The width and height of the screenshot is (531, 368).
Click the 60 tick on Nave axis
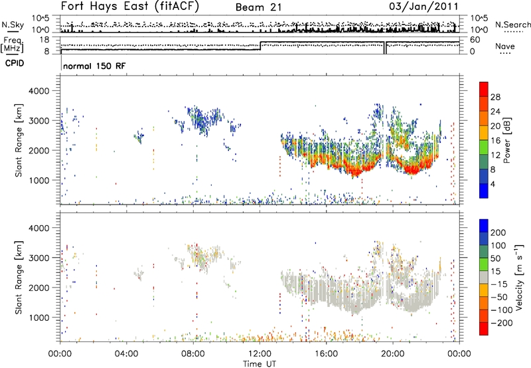475,40
